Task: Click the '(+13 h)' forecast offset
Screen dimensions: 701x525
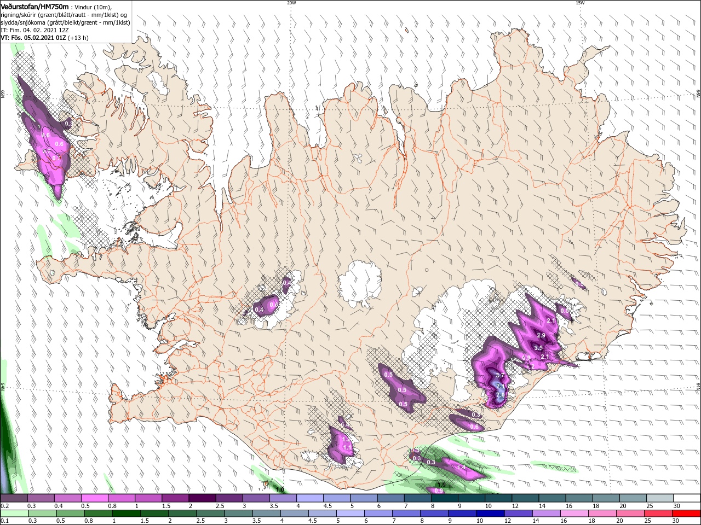Action: coord(78,38)
